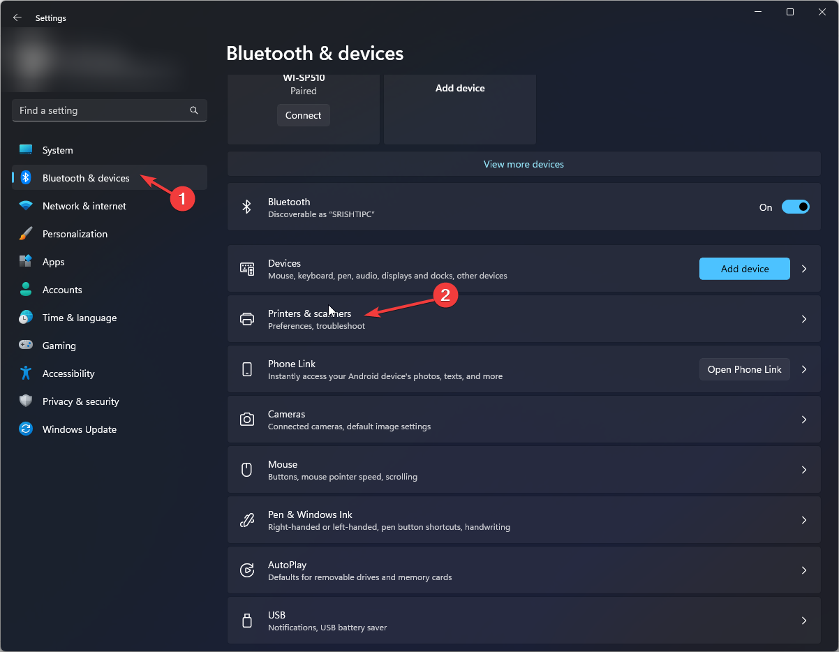Click the Apps icon in the sidebar
Viewport: 839px width, 652px height.
click(x=26, y=262)
